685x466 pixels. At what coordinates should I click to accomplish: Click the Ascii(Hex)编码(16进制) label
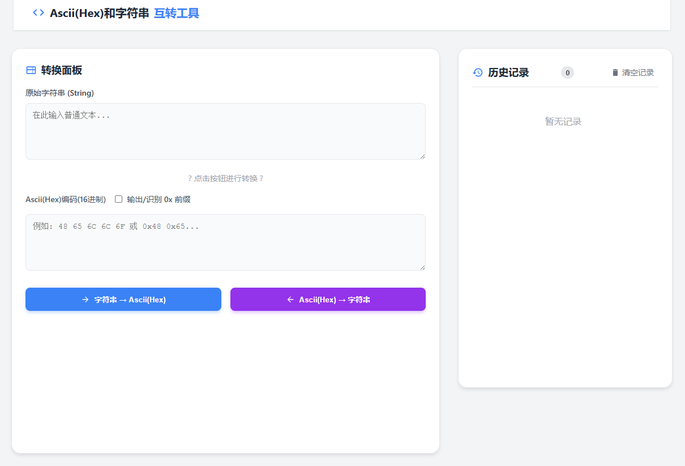[x=66, y=199]
